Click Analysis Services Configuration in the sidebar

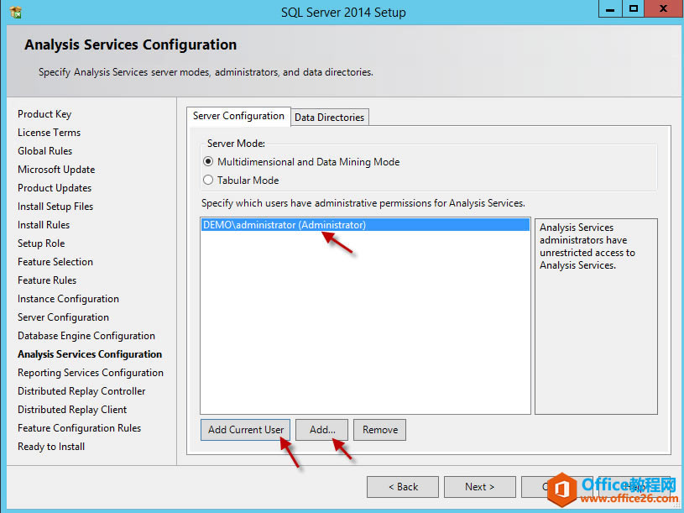pos(90,354)
